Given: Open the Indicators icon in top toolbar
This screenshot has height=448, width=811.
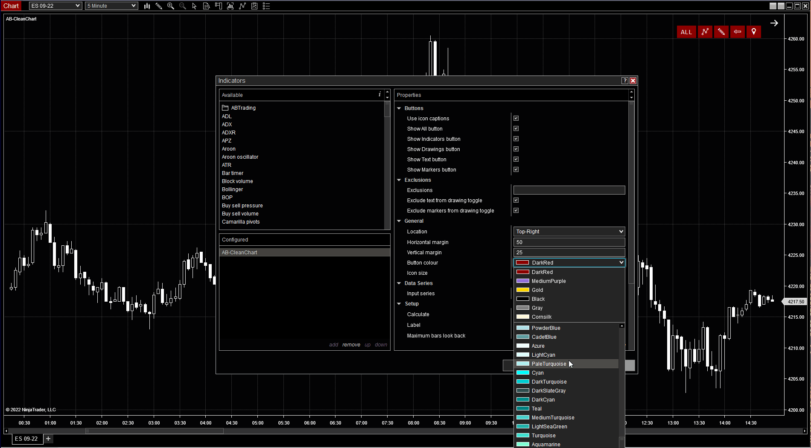Looking at the screenshot, I should click(242, 6).
